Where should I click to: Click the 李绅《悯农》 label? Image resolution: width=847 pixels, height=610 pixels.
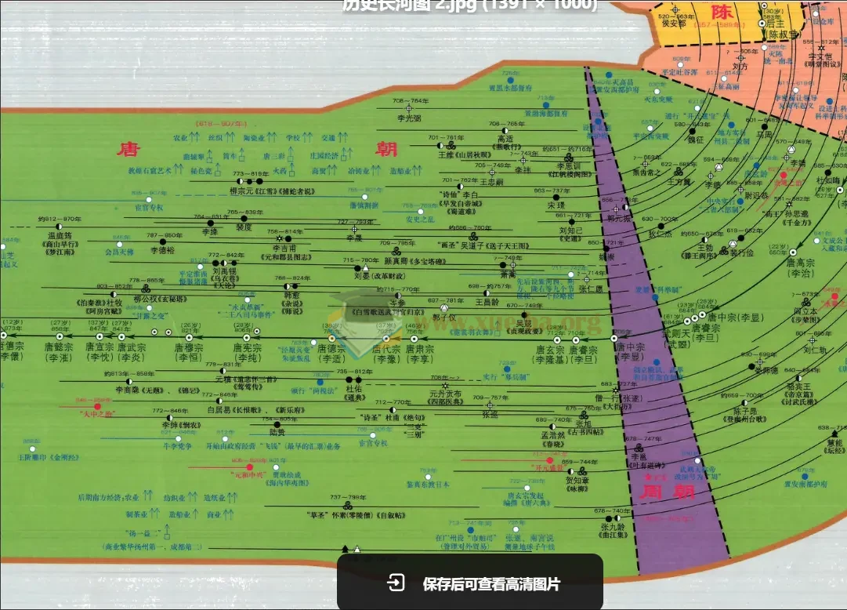click(181, 425)
